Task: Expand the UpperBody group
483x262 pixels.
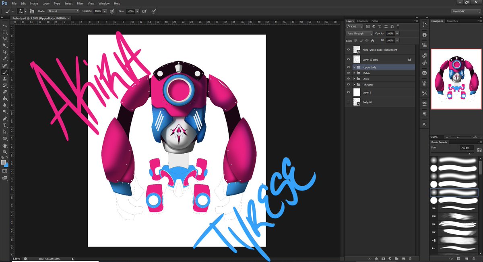Action: click(354, 67)
